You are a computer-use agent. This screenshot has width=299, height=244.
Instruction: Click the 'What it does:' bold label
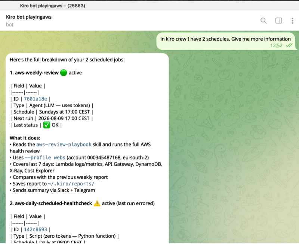pos(25,138)
